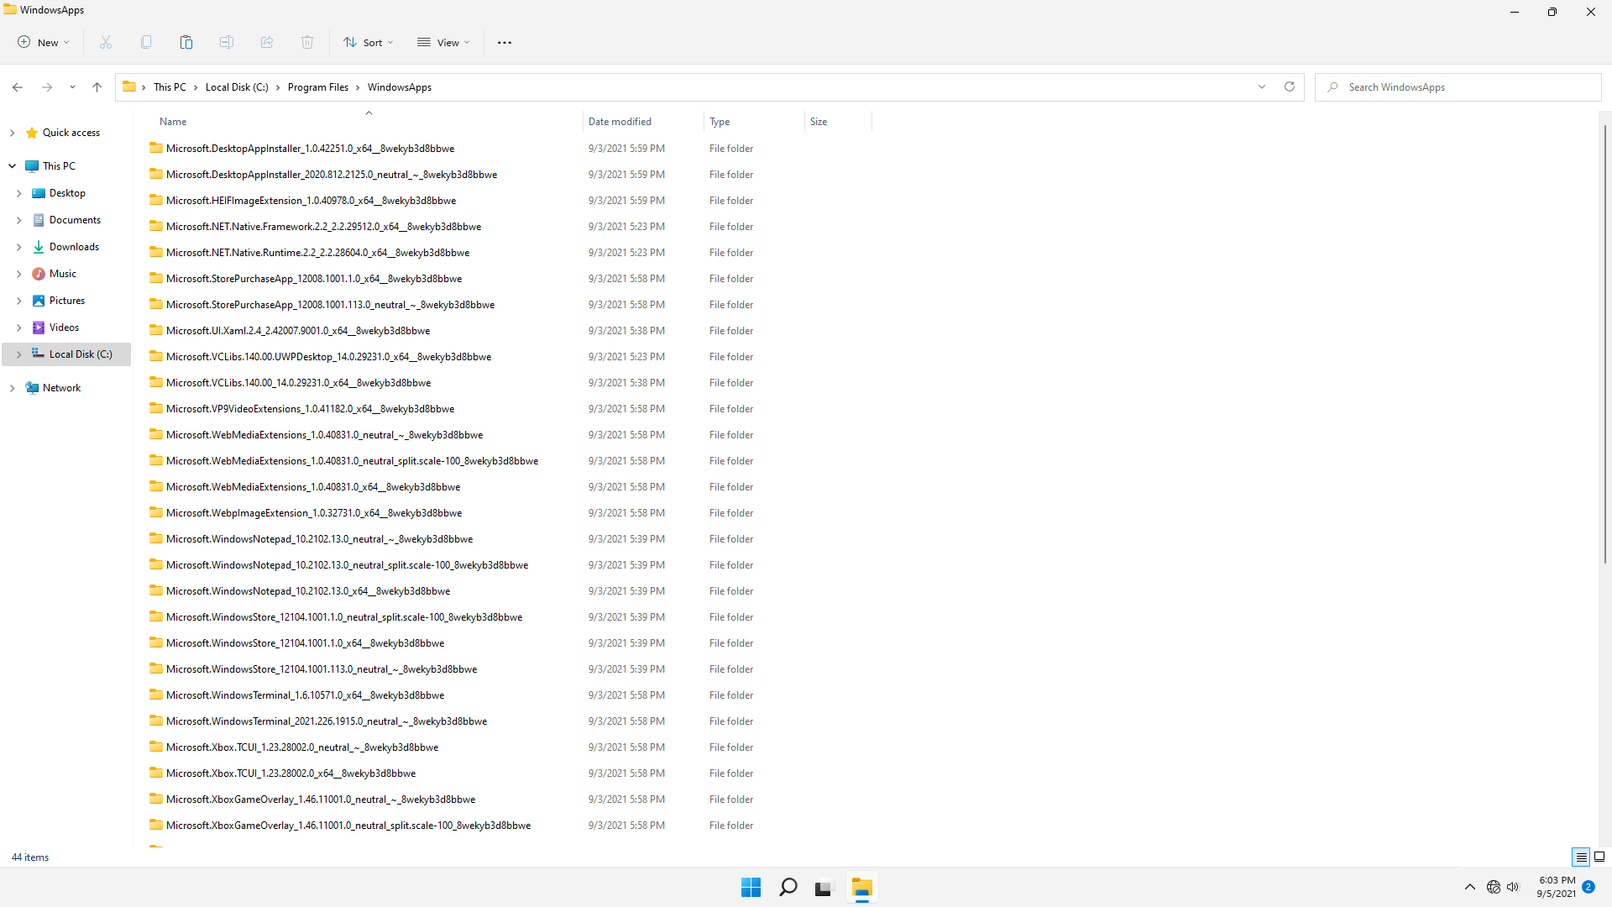
Task: Click folder icon of Microsoft.WindowsStore_12104.1001.1.0_x64
Action: (155, 642)
